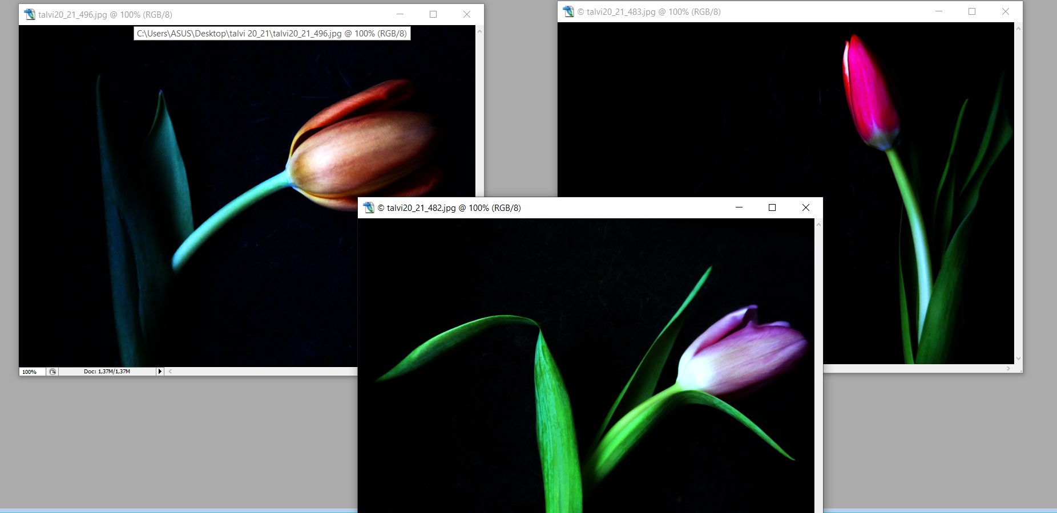
Task: Click the file path tooltip above the 496 image
Action: pyautogui.click(x=271, y=34)
